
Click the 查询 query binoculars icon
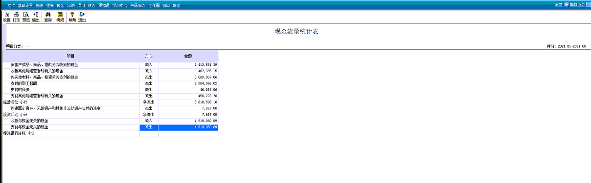(x=48, y=17)
